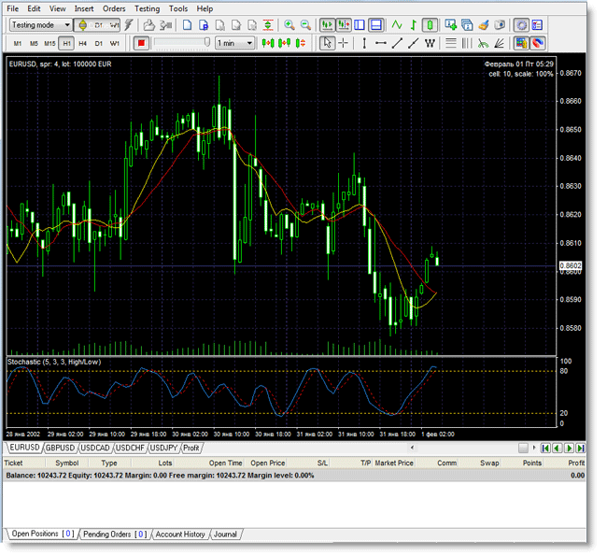Switch to the USDJPY chart tab
Viewport: 607px width, 556px height.
click(x=163, y=448)
